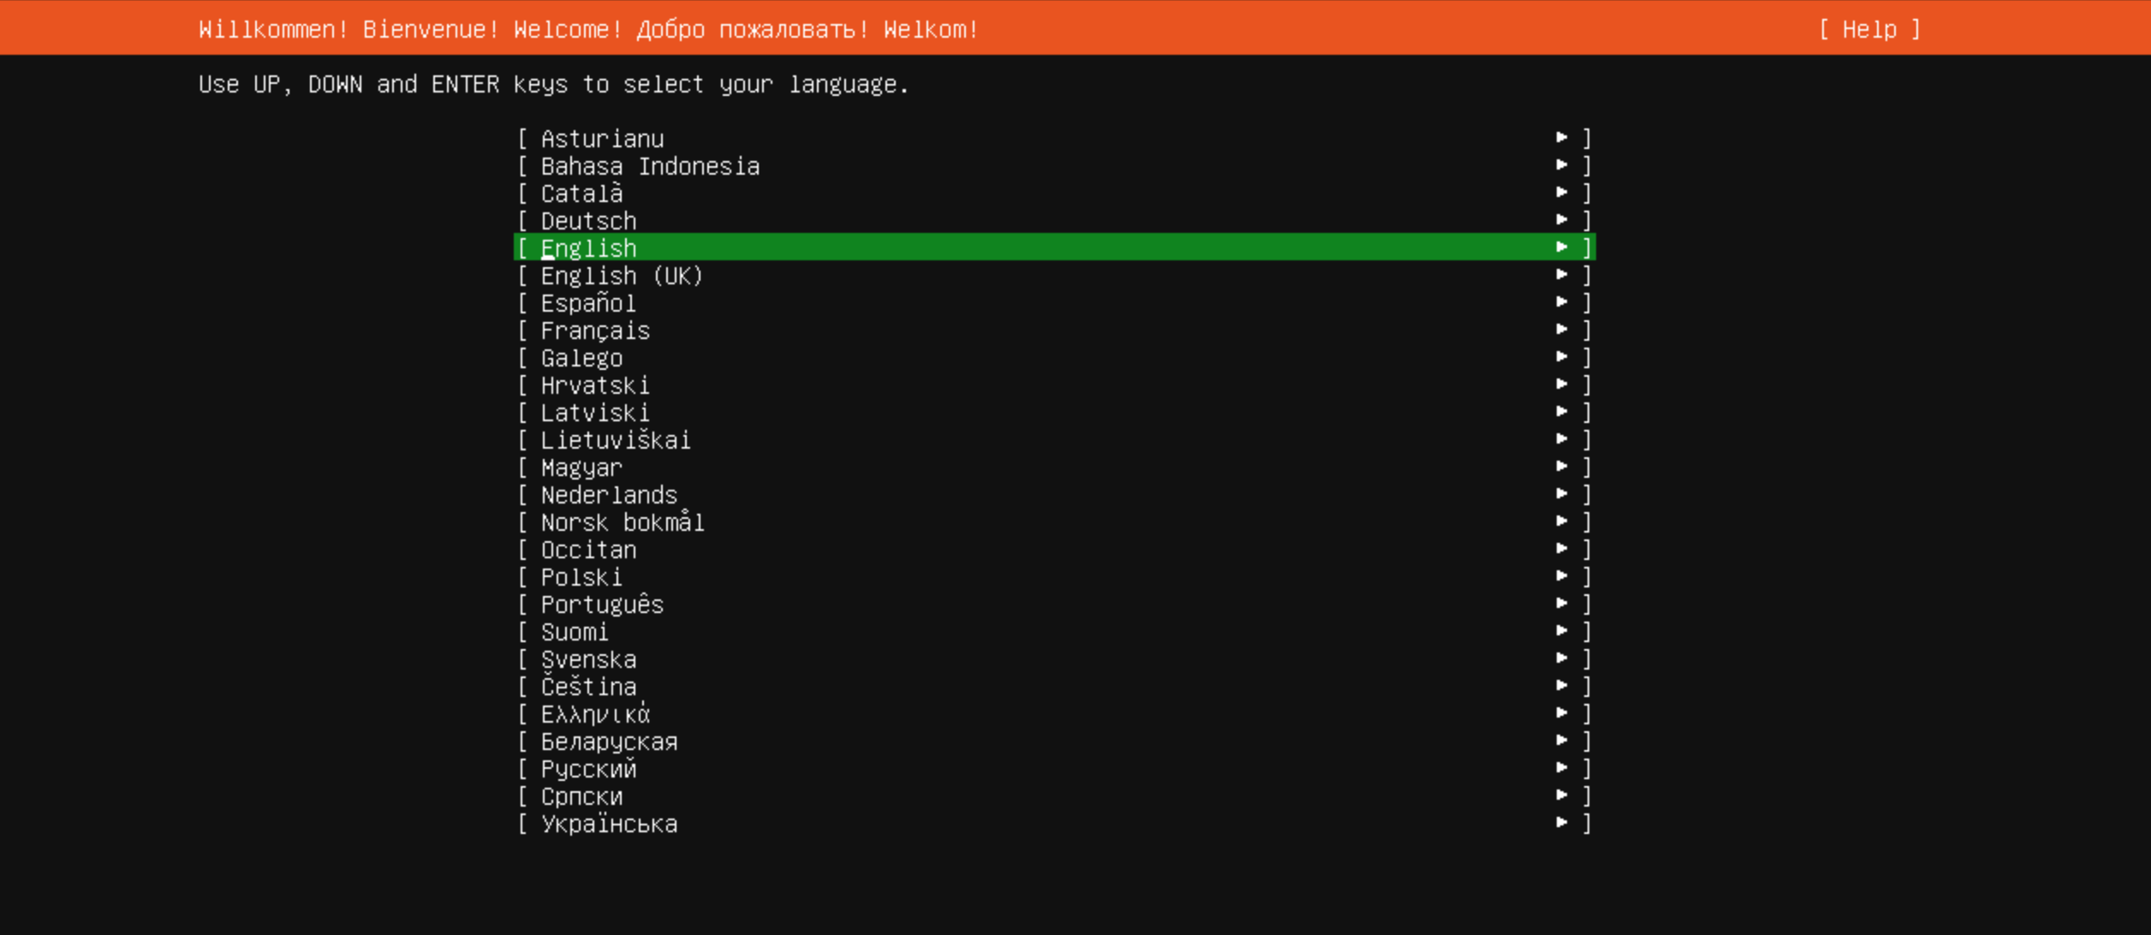
Task: Click the arrow icon beside Català
Action: point(1562,192)
